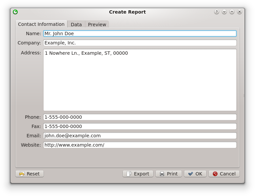The height and width of the screenshot is (196, 255).
Task: Click the maximize up-arrow title button
Action: [x=232, y=12]
